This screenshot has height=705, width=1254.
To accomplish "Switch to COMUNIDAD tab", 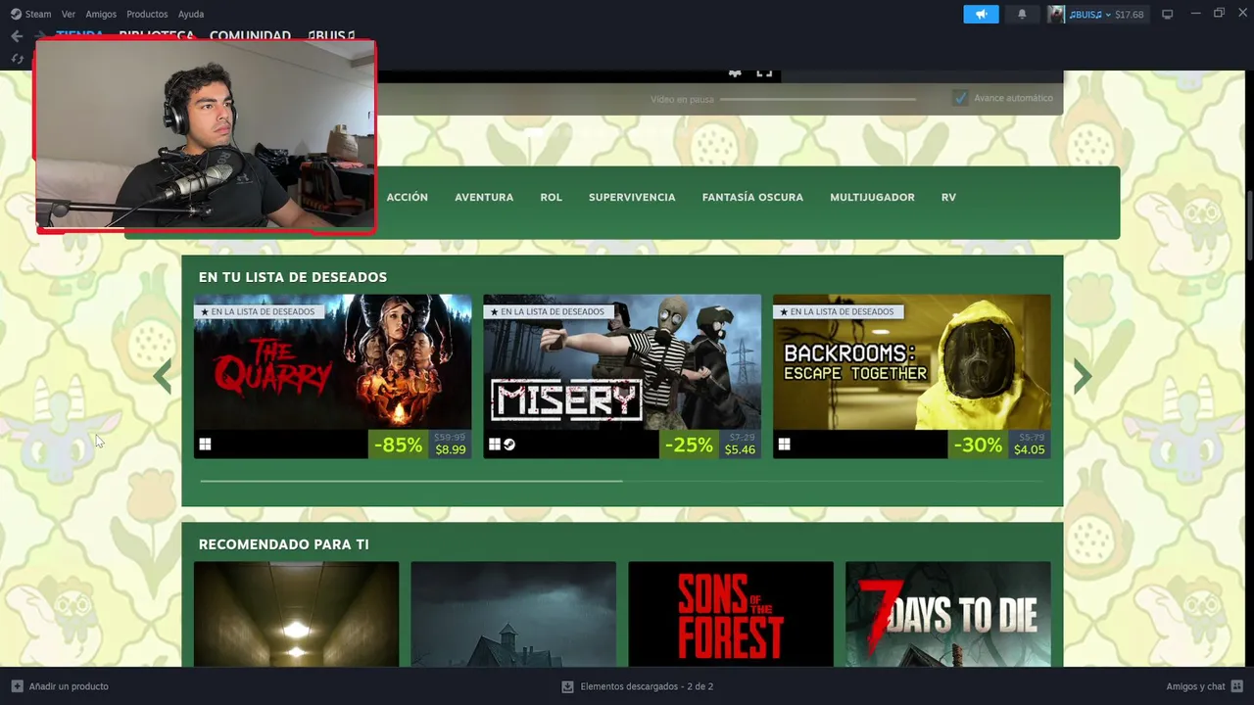I will (250, 35).
